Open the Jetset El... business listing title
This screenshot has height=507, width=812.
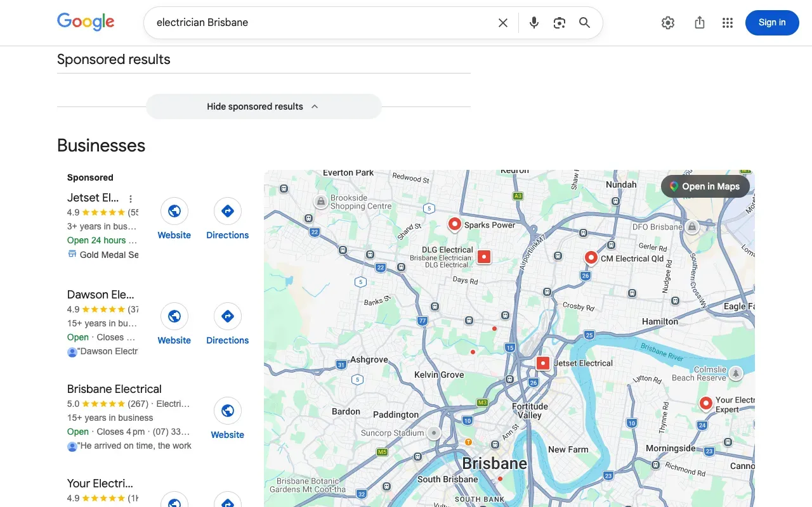click(x=93, y=198)
